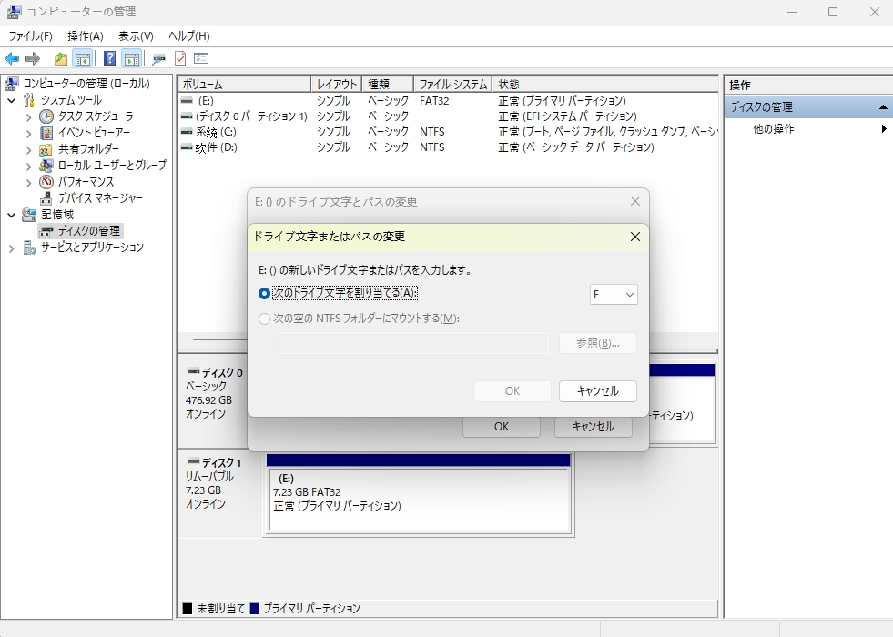The height and width of the screenshot is (637, 893).
Task: Select the Task Scheduler icon in tree
Action: [x=46, y=116]
